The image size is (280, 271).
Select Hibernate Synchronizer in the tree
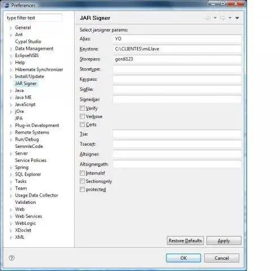point(39,69)
